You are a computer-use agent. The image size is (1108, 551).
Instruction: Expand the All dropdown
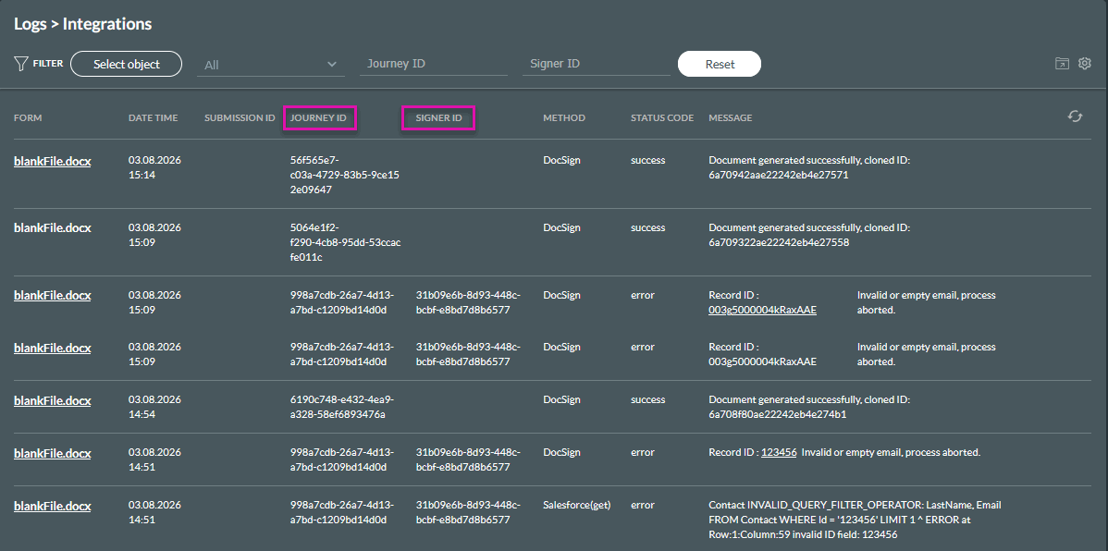(x=271, y=65)
